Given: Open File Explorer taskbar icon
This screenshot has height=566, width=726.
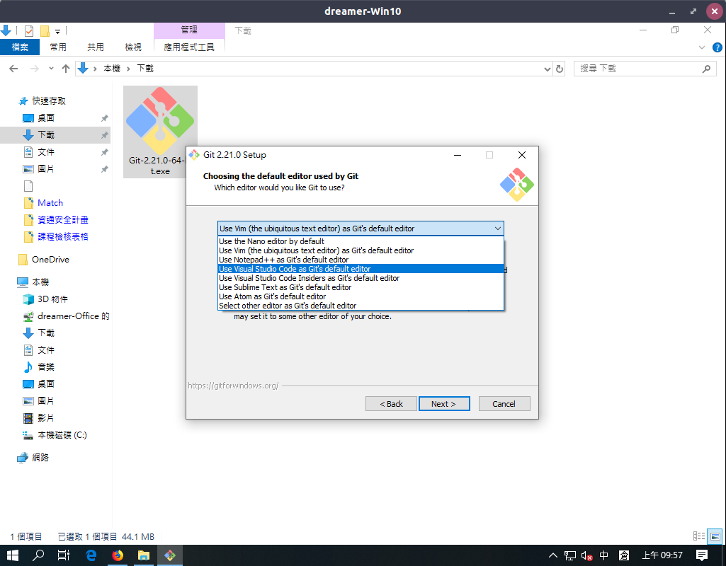Looking at the screenshot, I should [143, 555].
